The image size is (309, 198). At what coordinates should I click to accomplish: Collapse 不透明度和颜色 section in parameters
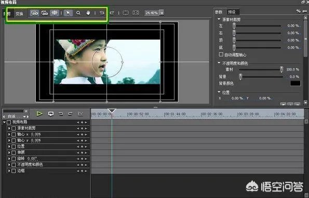click(x=219, y=63)
